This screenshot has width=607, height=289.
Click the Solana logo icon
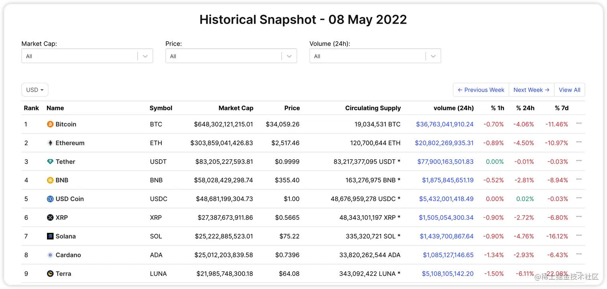click(x=50, y=236)
